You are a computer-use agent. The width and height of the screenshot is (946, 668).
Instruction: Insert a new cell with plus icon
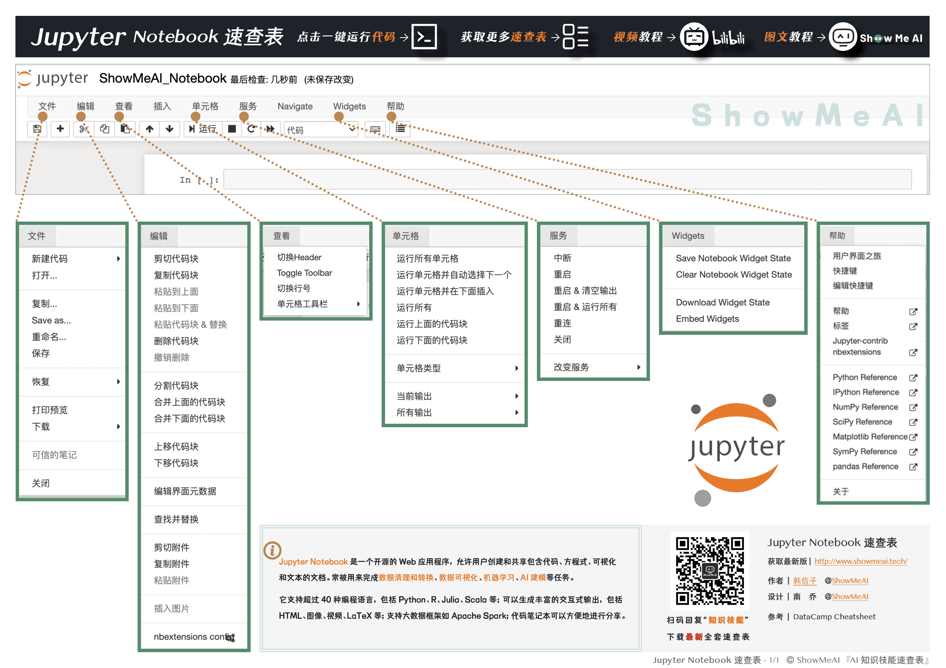click(60, 129)
